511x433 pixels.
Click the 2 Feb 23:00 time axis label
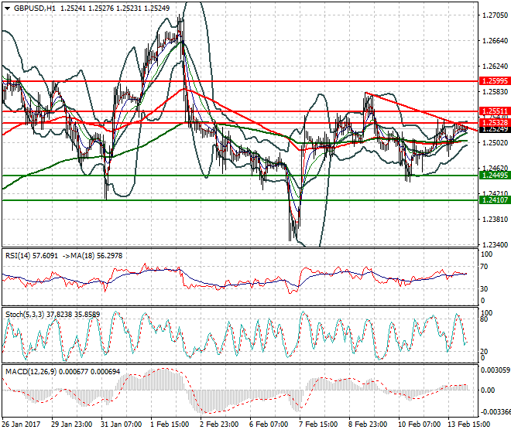coord(219,424)
